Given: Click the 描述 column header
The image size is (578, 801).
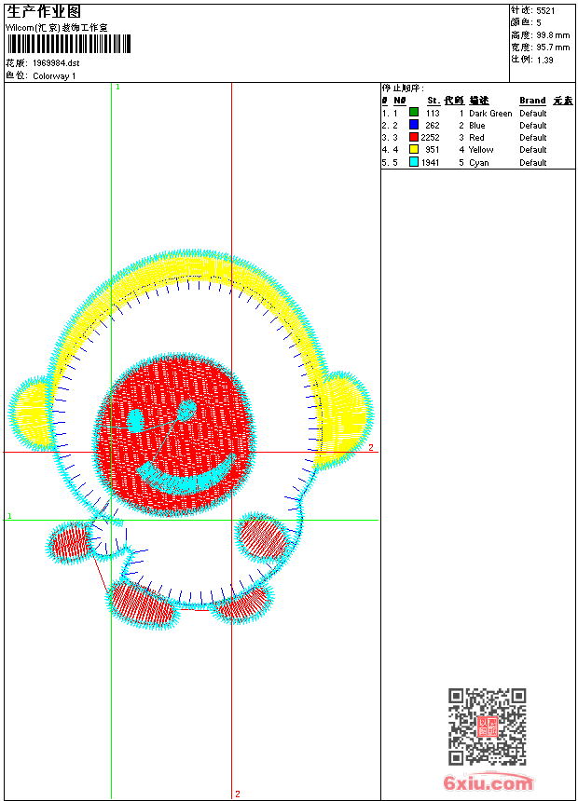Looking at the screenshot, I should pyautogui.click(x=479, y=101).
